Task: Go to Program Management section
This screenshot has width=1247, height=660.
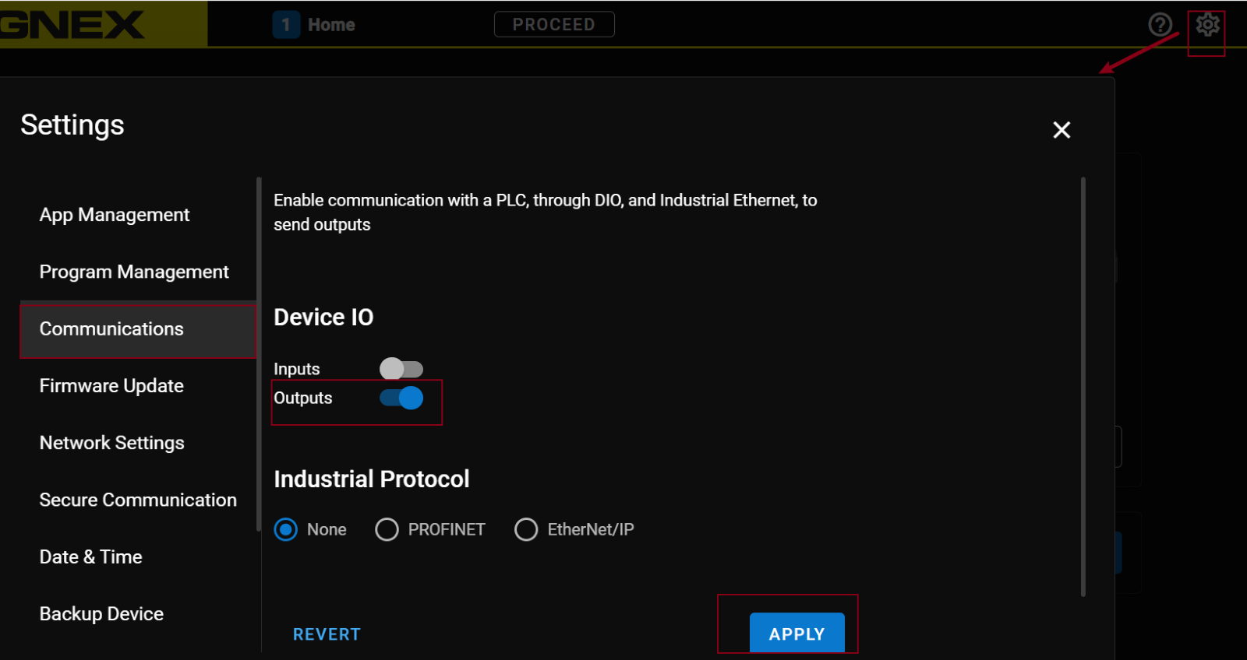Action: (134, 272)
